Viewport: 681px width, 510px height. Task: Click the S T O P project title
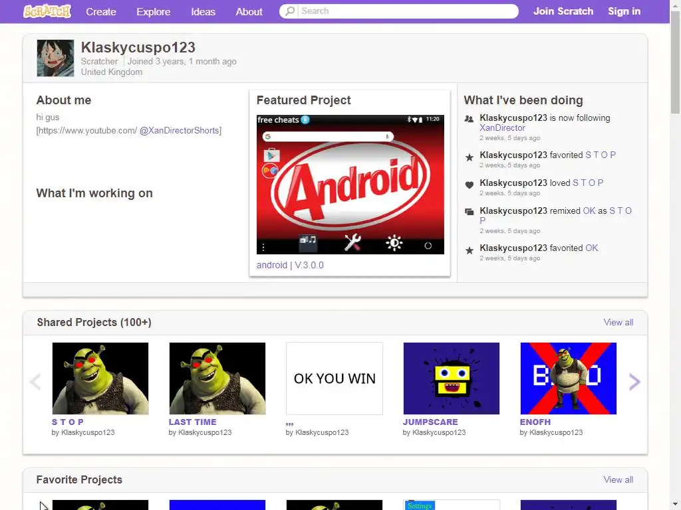[67, 422]
